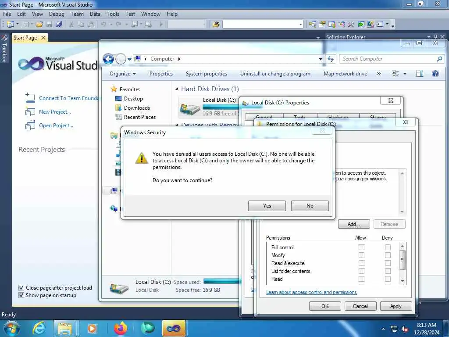Collapse the Hard Disk Drives group
The width and height of the screenshot is (449, 337).
[177, 89]
